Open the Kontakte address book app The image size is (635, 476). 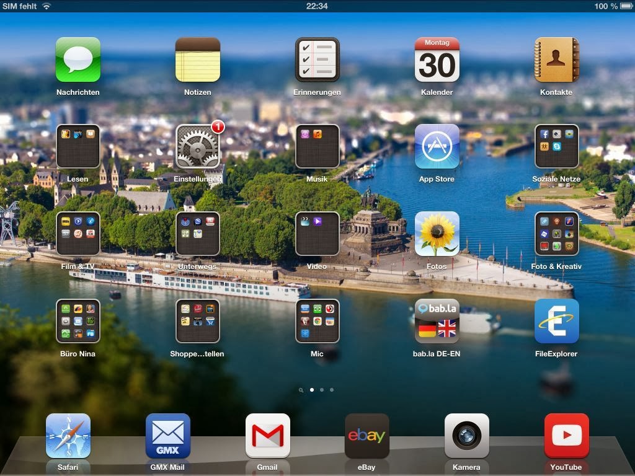click(x=556, y=59)
